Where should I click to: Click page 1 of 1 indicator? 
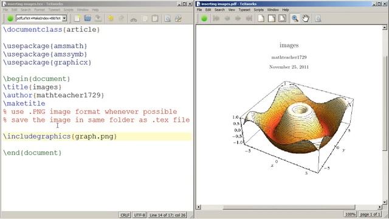tap(370, 214)
